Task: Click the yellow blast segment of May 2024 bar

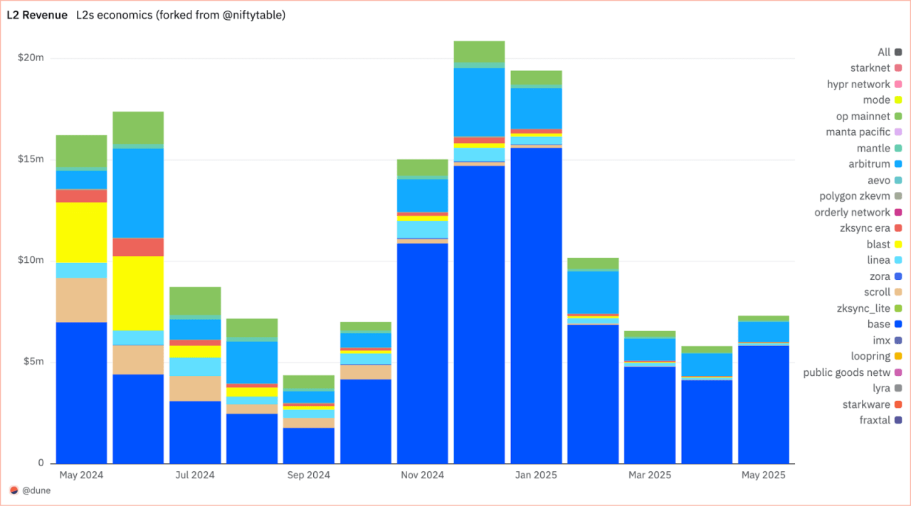Action: click(x=81, y=232)
